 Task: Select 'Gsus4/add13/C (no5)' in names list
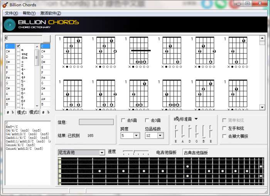(25, 149)
